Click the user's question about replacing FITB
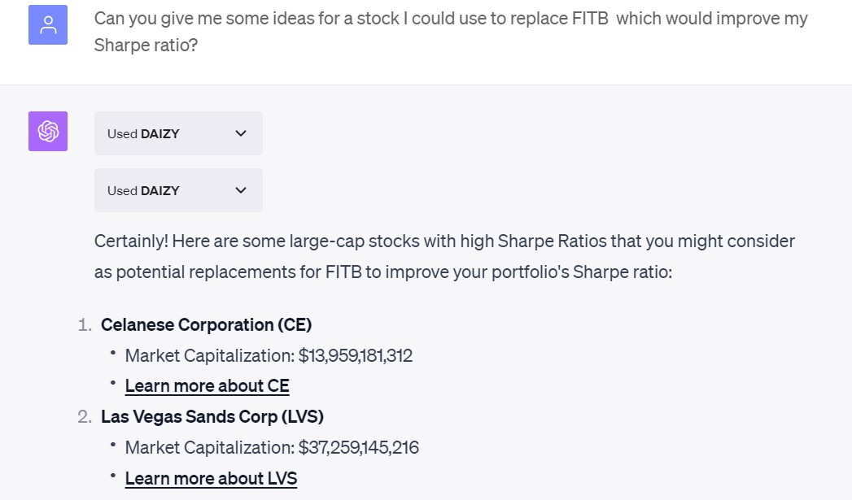Viewport: 852px width, 500px height. click(451, 32)
